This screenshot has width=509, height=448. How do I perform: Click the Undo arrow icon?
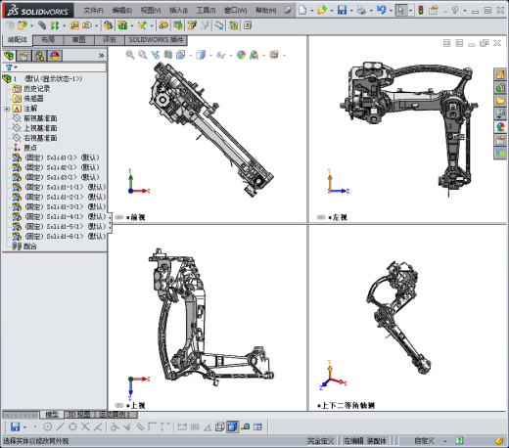pyautogui.click(x=381, y=10)
